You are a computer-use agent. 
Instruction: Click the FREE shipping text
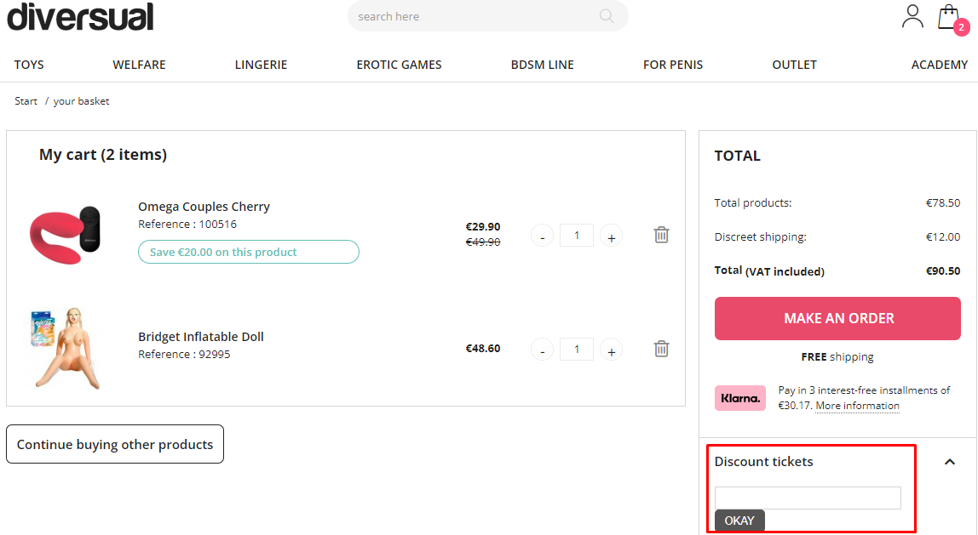click(837, 357)
